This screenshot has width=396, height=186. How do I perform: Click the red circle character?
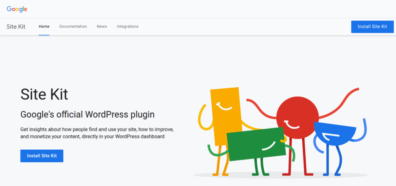[x=297, y=118]
